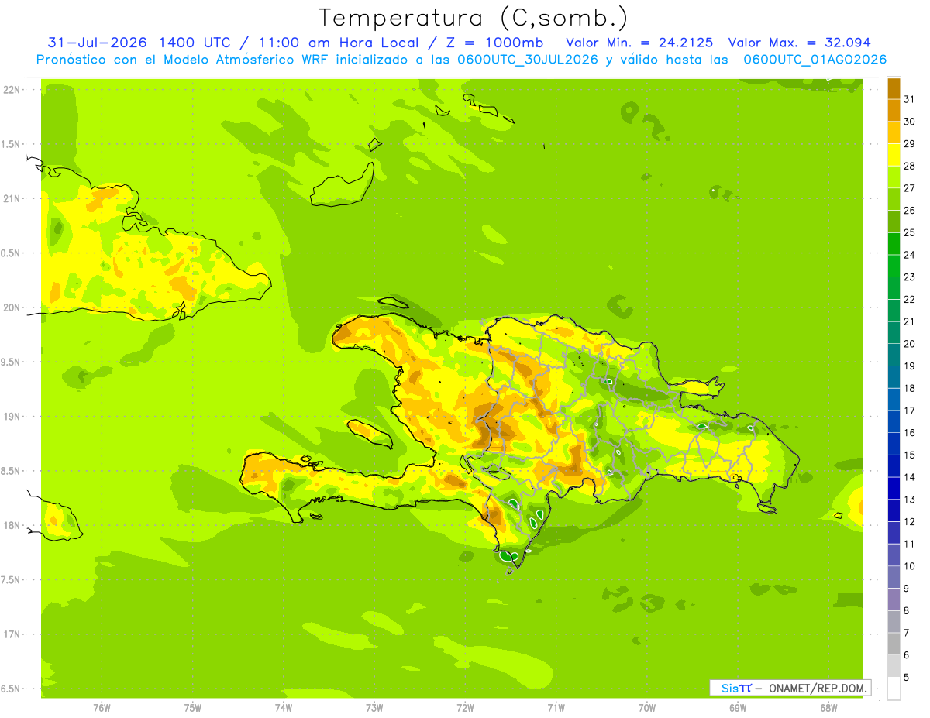Click the title 'Temperatura (C,somb.)'
The image size is (930, 718).
click(473, 18)
